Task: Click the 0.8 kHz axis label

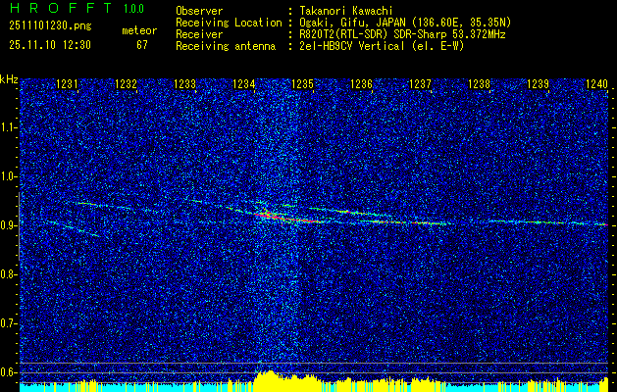Action: (x=8, y=274)
